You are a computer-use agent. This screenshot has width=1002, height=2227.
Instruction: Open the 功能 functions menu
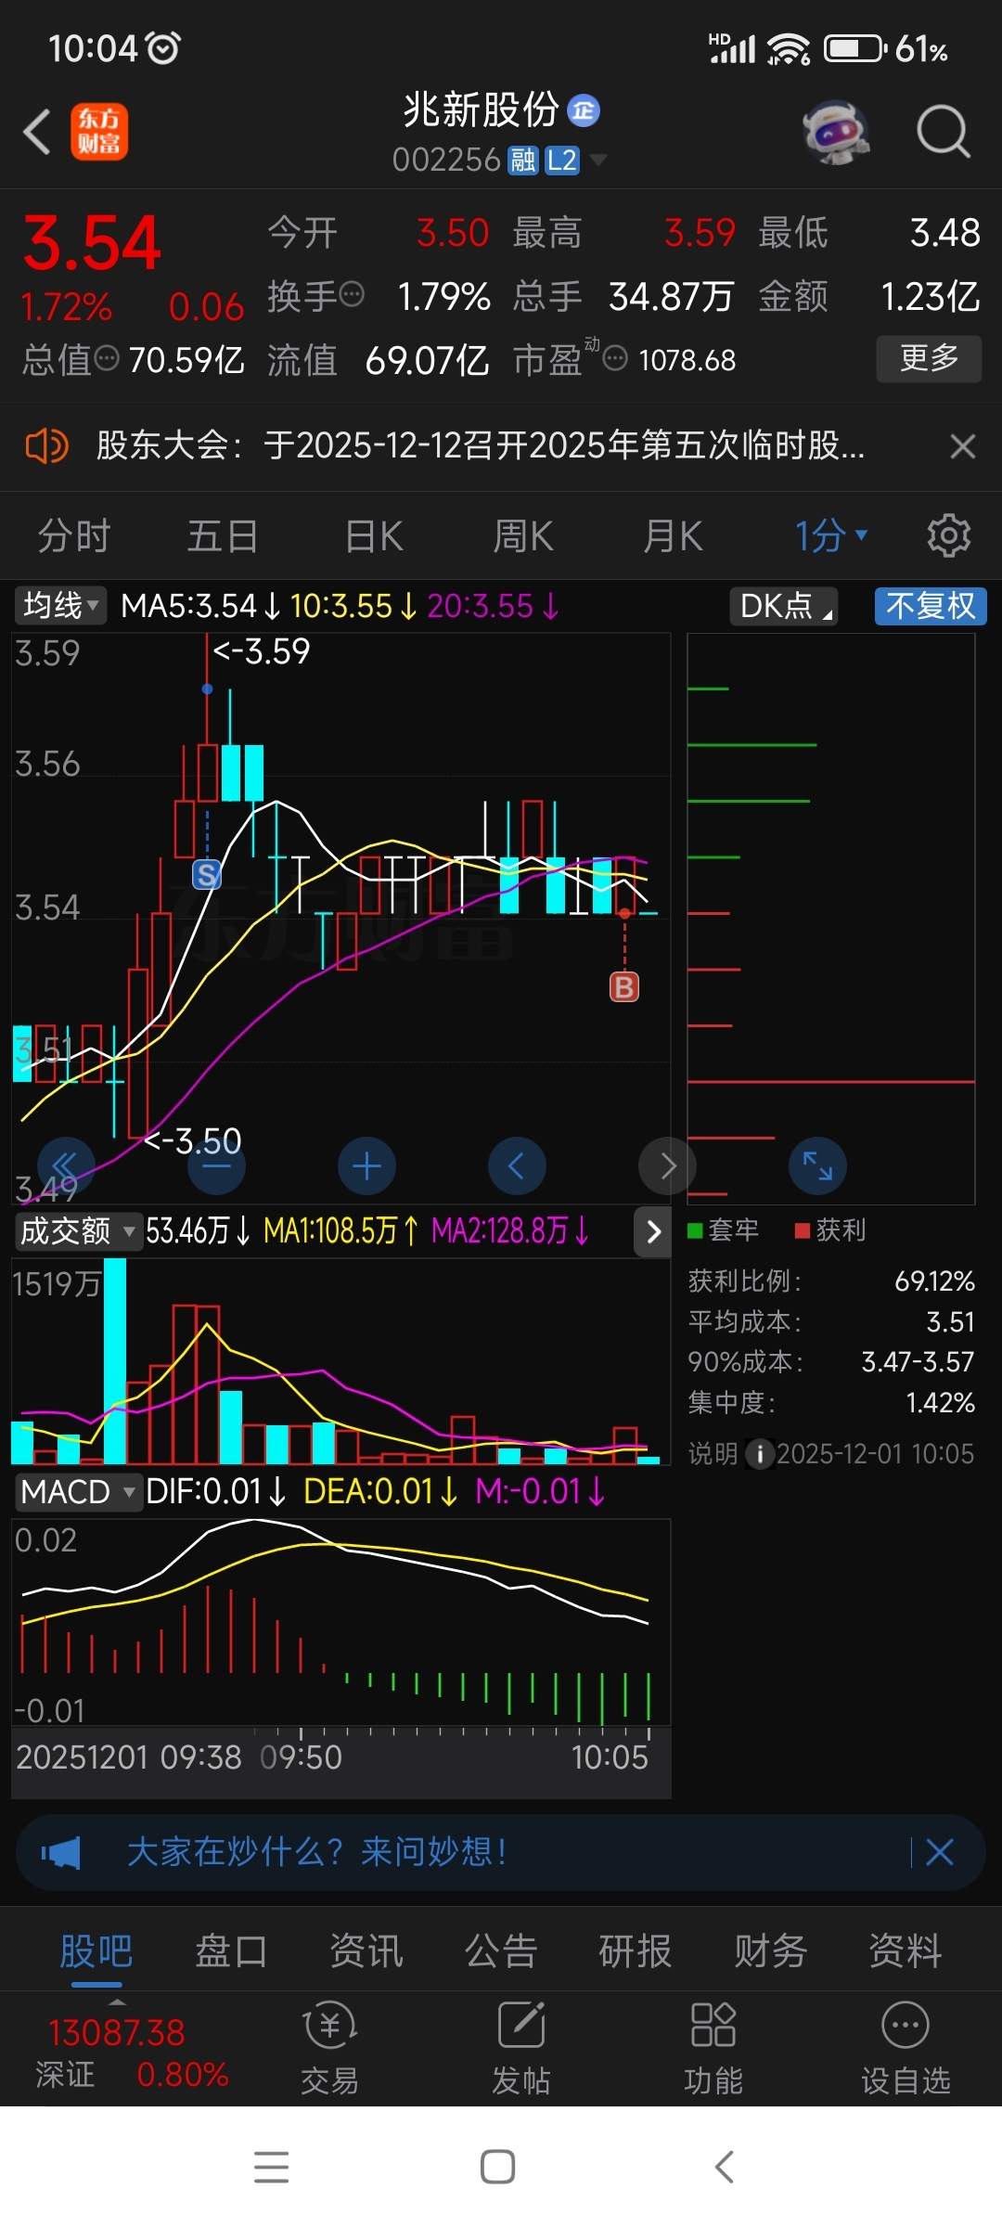(x=713, y=2047)
